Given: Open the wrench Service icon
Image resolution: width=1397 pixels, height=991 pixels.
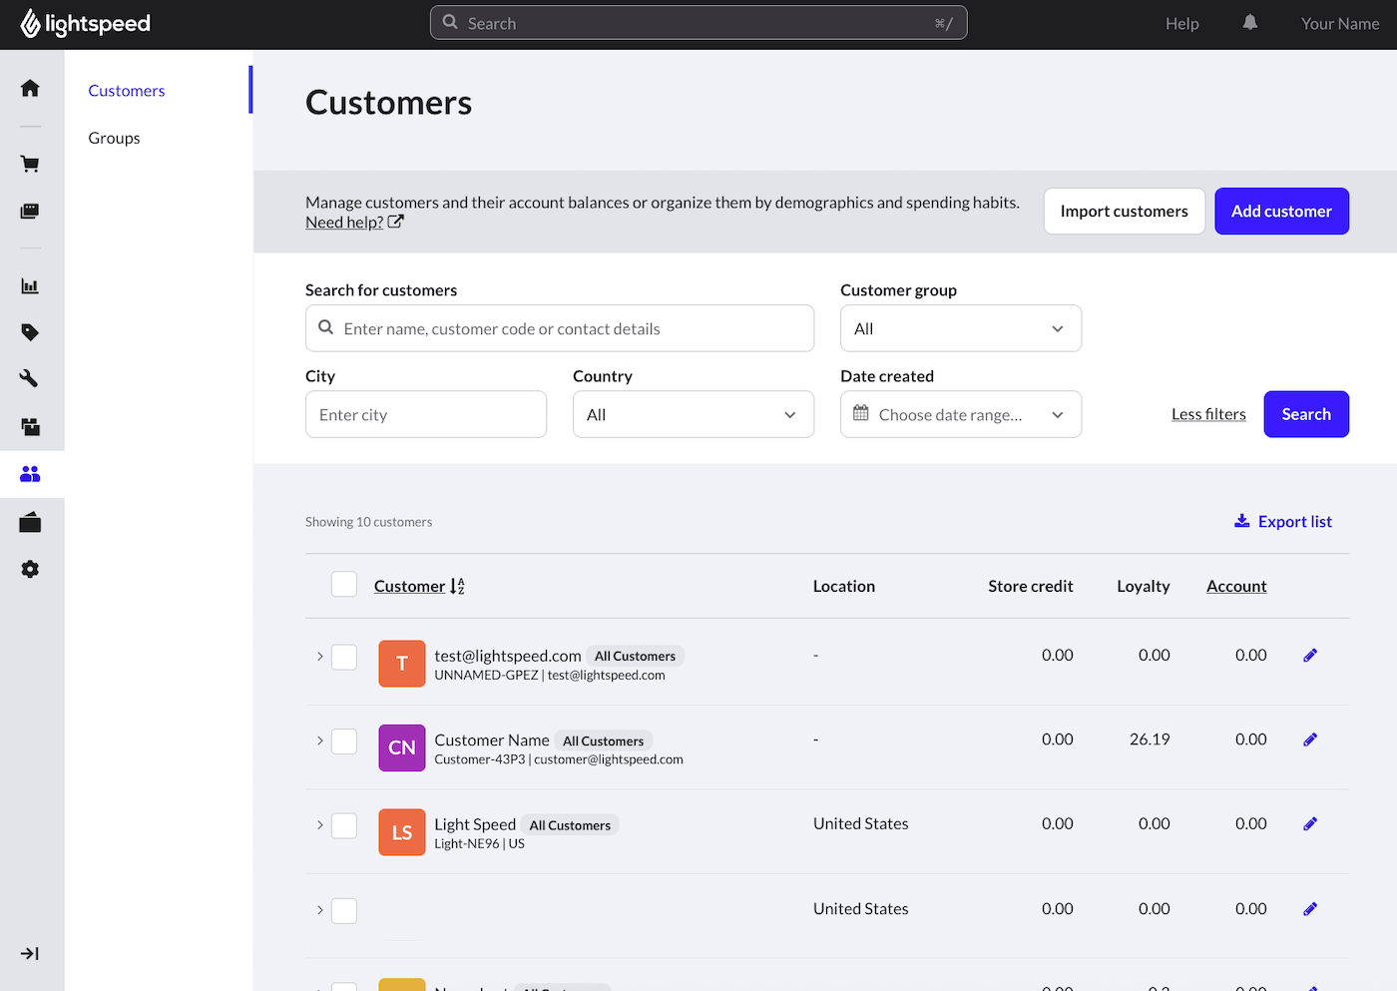Looking at the screenshot, I should [30, 378].
